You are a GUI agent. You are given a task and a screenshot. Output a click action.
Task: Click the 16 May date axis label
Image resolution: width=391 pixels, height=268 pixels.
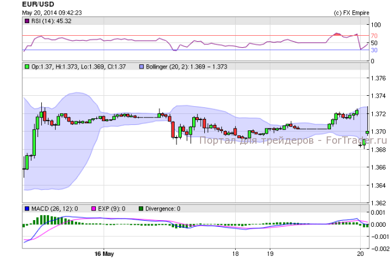pyautogui.click(x=104, y=252)
